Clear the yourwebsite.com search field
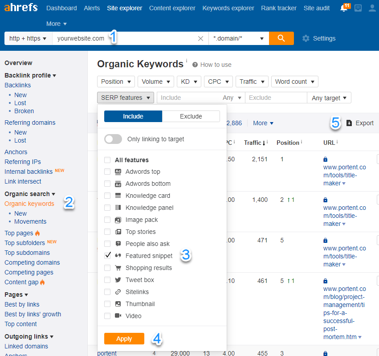This screenshot has width=379, height=356. [x=200, y=38]
